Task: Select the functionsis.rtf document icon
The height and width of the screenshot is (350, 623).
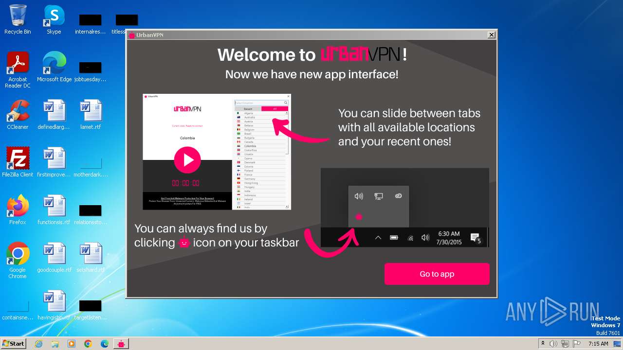Action: click(54, 210)
